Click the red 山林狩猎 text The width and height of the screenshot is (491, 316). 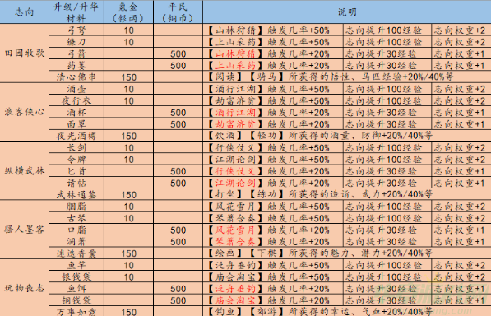(x=235, y=53)
